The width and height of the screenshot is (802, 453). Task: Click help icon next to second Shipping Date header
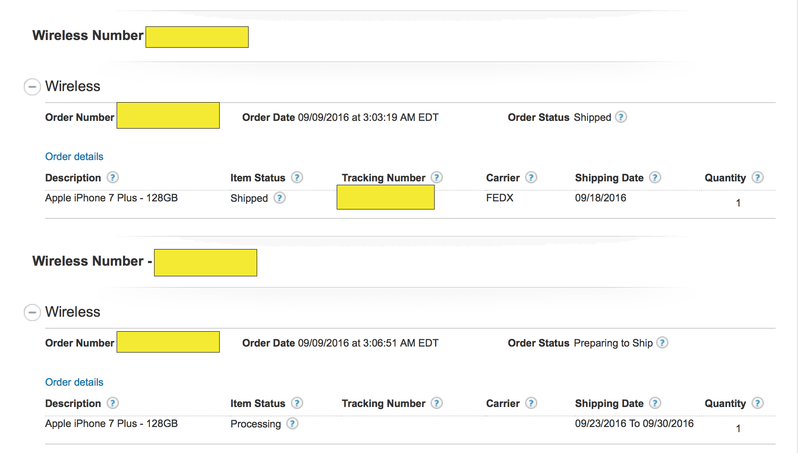(655, 403)
